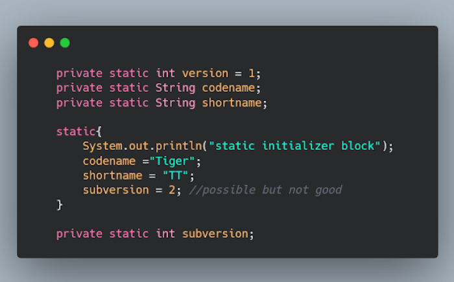
Task: Click the red close dot
Action: (x=34, y=43)
